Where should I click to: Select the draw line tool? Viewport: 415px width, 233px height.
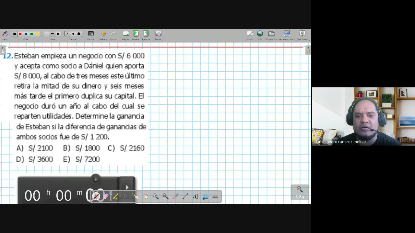coord(185,196)
